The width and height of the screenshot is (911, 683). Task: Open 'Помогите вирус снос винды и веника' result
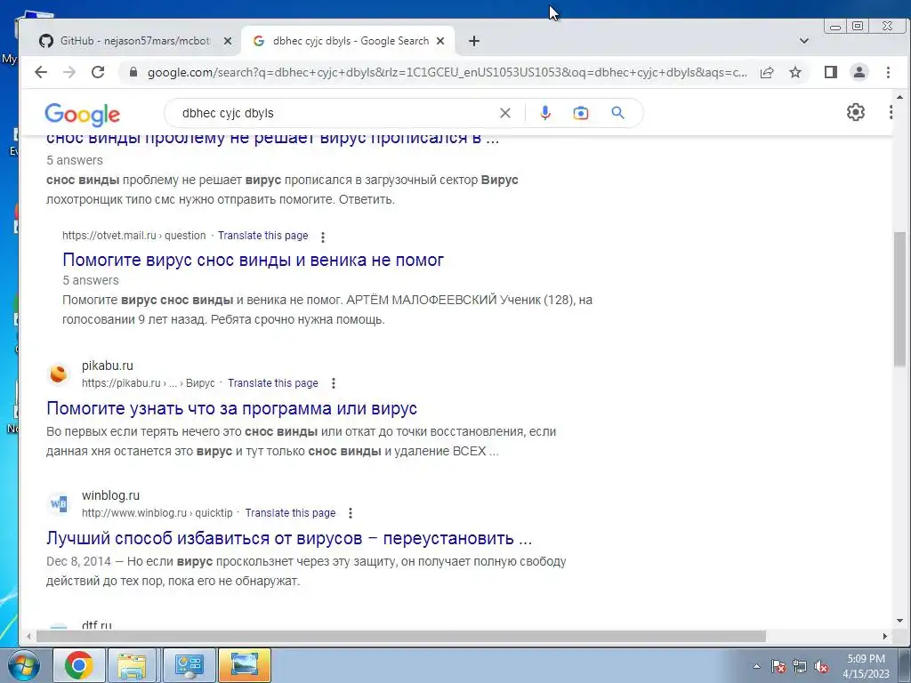coord(253,260)
